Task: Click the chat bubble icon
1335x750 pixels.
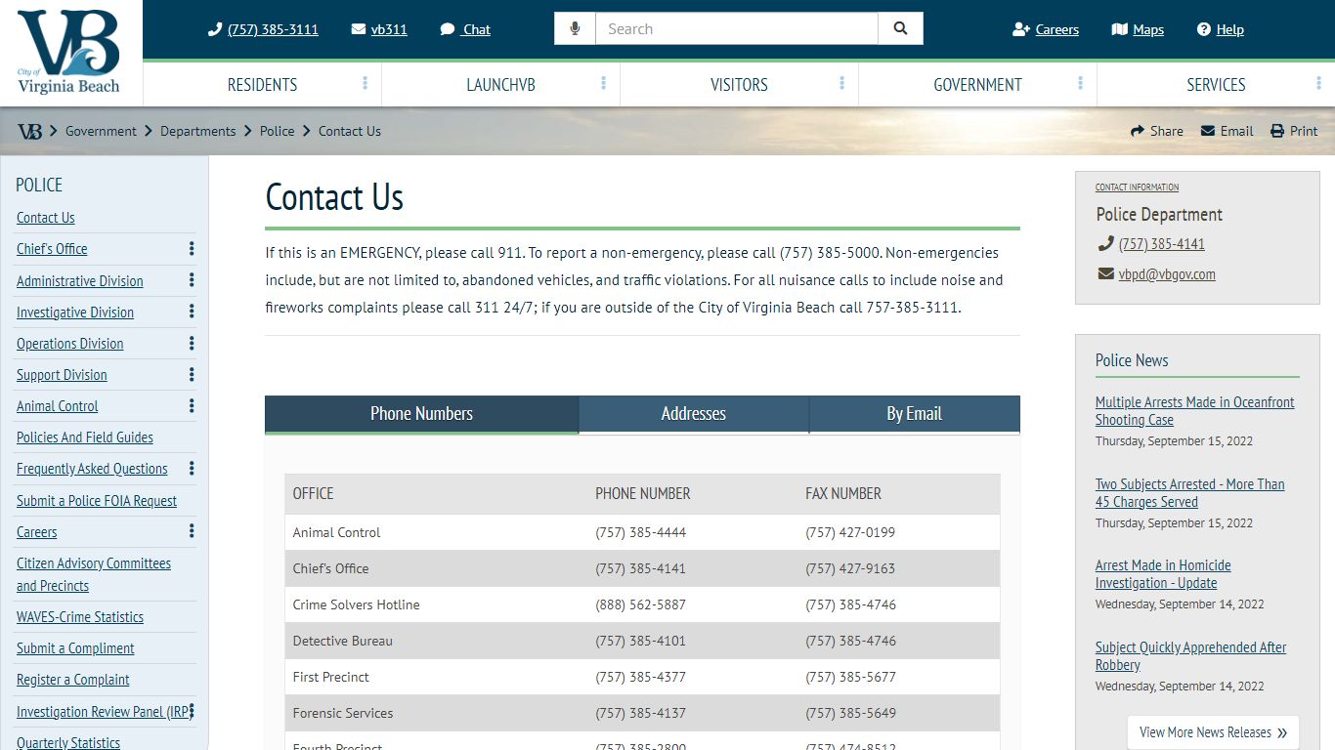Action: pyautogui.click(x=448, y=29)
